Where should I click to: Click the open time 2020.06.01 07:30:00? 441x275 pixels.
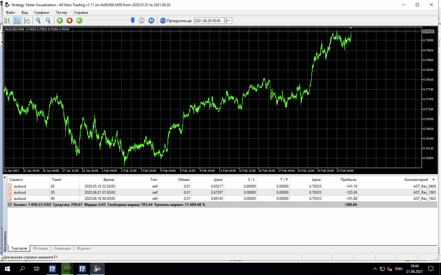click(x=99, y=192)
